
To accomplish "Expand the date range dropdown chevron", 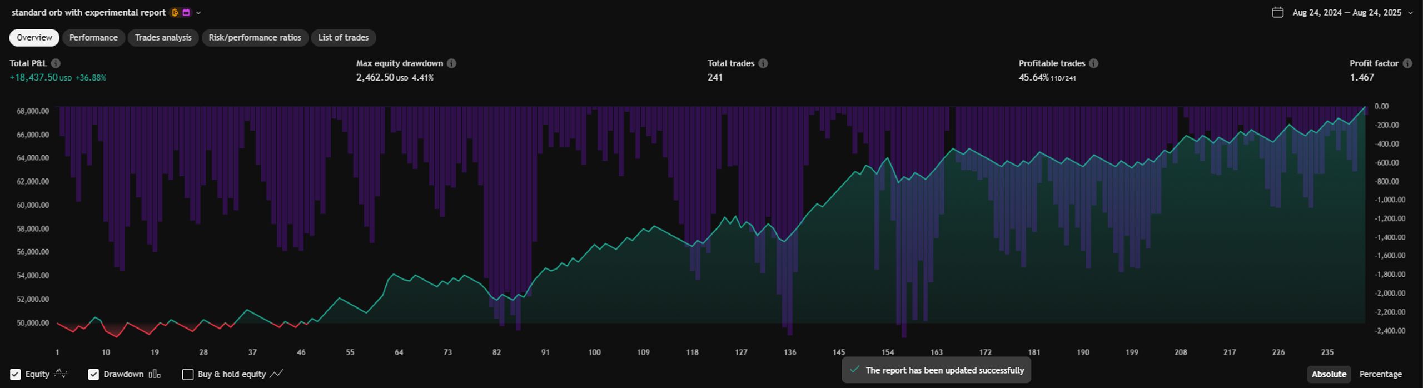I will 1410,13.
